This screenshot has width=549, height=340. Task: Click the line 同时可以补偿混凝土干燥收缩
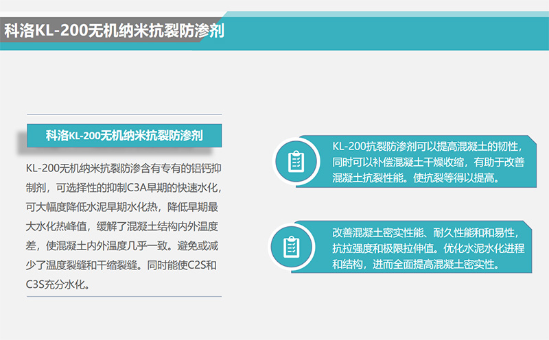coord(429,162)
